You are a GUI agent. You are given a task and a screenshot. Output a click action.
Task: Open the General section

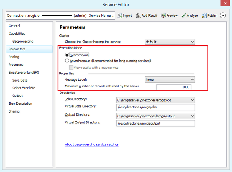(x=14, y=26)
